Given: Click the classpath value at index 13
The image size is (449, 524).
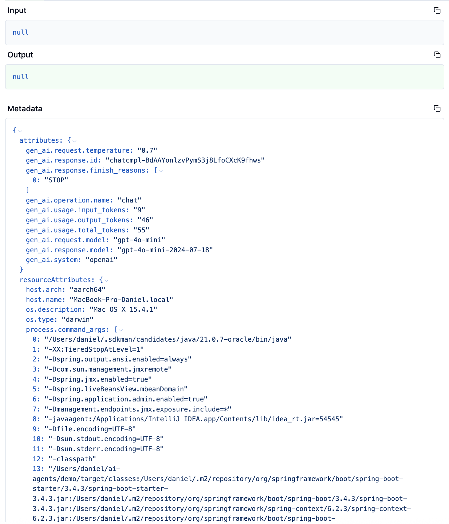Looking at the screenshot, I should (222, 494).
